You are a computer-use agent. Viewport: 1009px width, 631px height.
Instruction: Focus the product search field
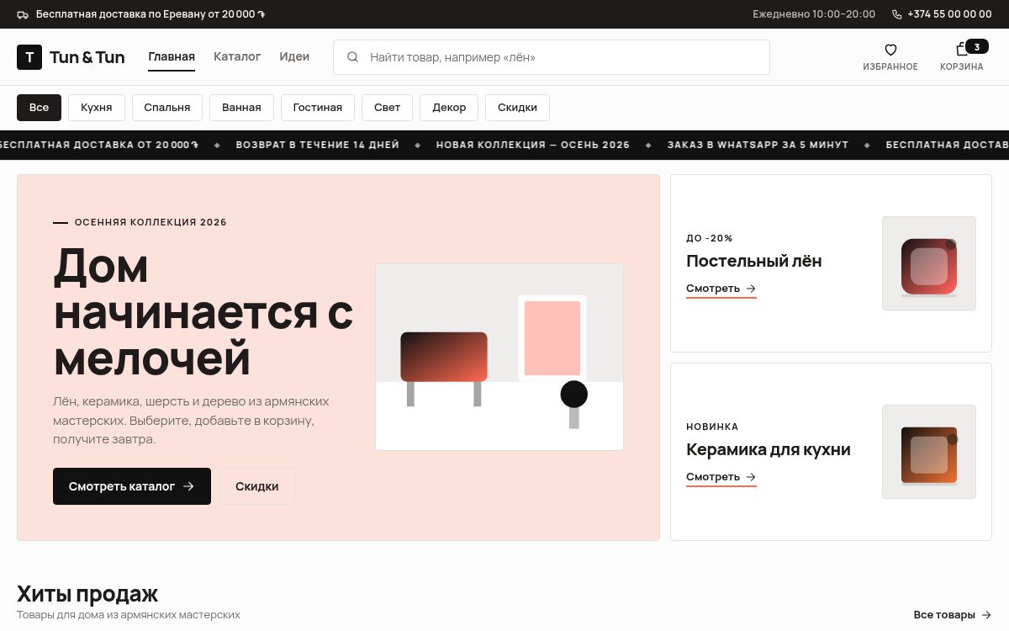[x=552, y=57]
